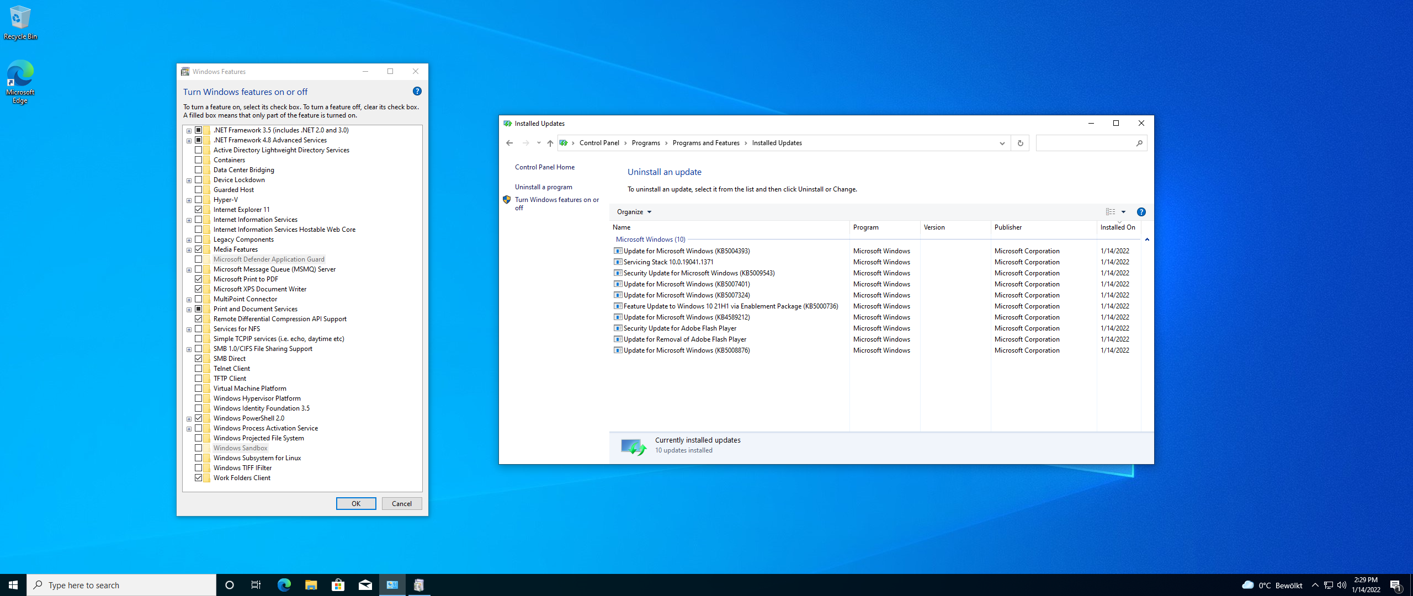This screenshot has height=596, width=1413.
Task: Sort by Installed On column header
Action: 1118,227
